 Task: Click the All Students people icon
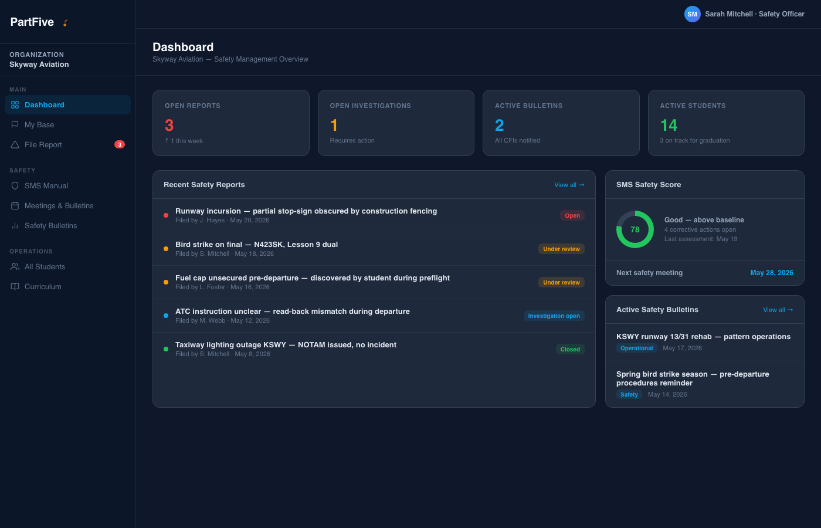pyautogui.click(x=15, y=267)
